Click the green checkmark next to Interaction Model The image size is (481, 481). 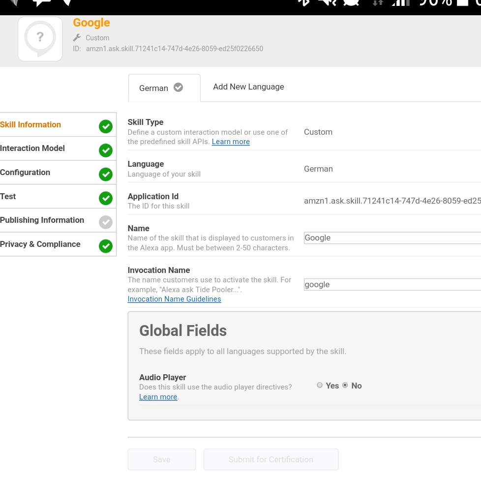[x=105, y=150]
